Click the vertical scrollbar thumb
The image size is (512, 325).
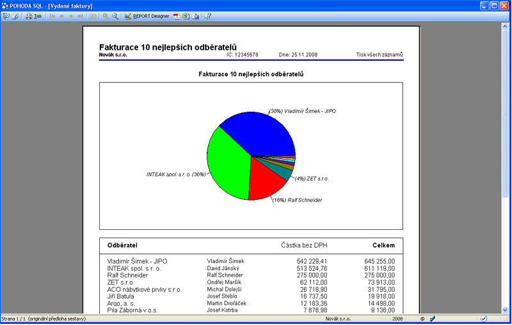tap(505, 113)
